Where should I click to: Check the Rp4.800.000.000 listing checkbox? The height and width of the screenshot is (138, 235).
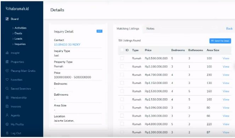click(x=122, y=124)
